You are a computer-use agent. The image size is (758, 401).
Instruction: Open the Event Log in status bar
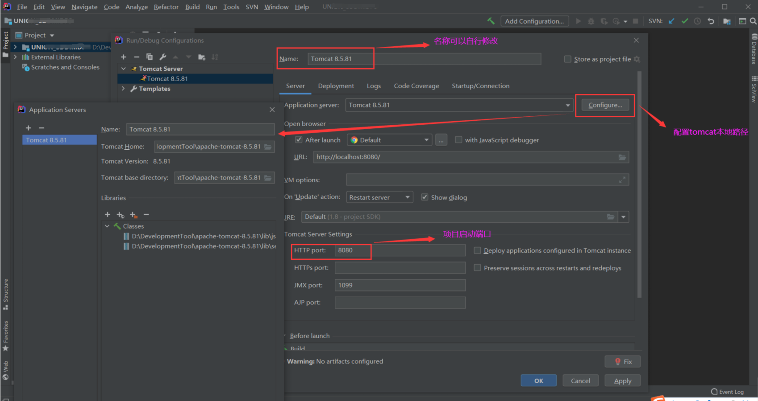(x=727, y=392)
